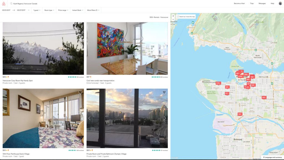The width and height of the screenshot is (284, 160).
Task: Select the $179 map price marker
Action: (218, 83)
